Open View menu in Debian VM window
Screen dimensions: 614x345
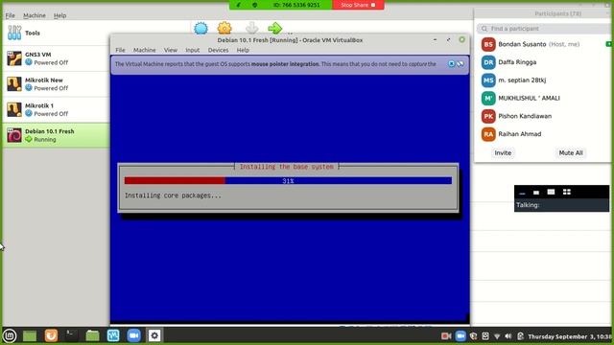pos(171,50)
